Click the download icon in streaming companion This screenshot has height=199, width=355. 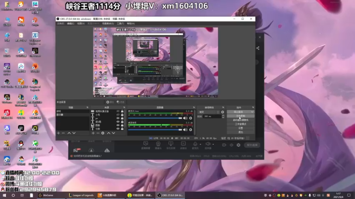pos(91,150)
